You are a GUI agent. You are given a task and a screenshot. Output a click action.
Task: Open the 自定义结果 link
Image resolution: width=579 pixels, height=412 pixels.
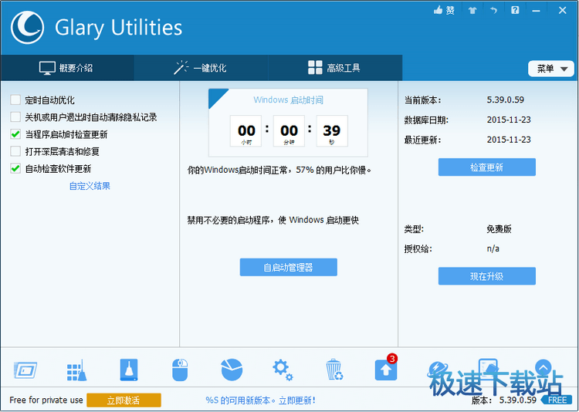[x=90, y=186]
